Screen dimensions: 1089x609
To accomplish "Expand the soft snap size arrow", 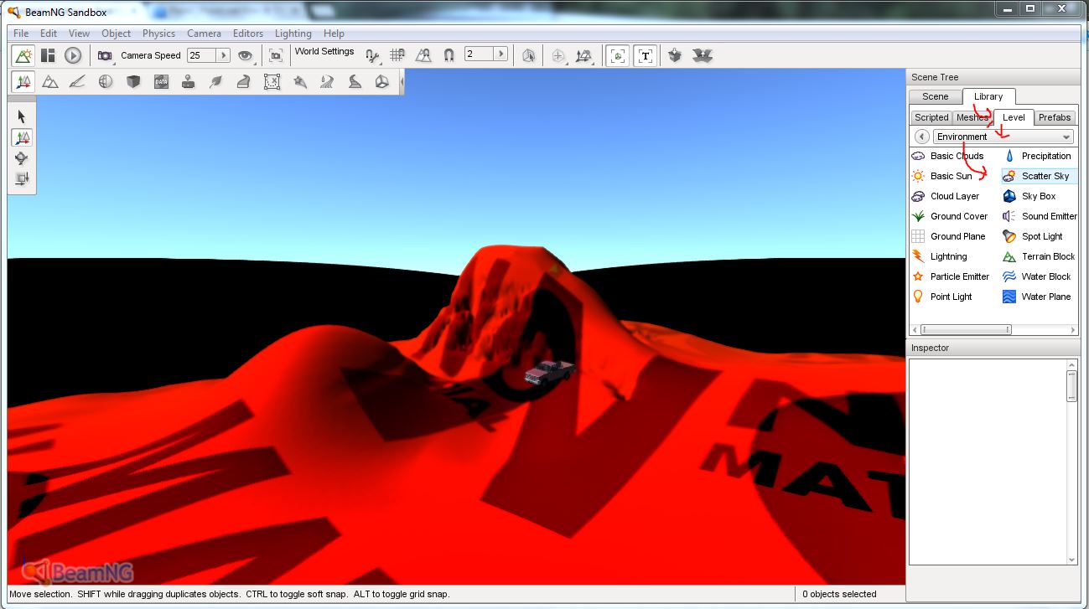I will (501, 54).
